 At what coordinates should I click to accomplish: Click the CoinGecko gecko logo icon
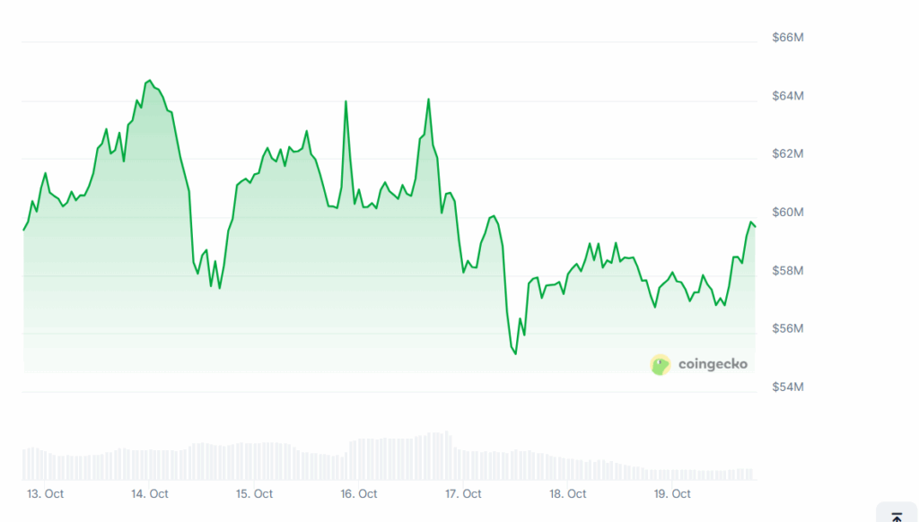coord(661,364)
